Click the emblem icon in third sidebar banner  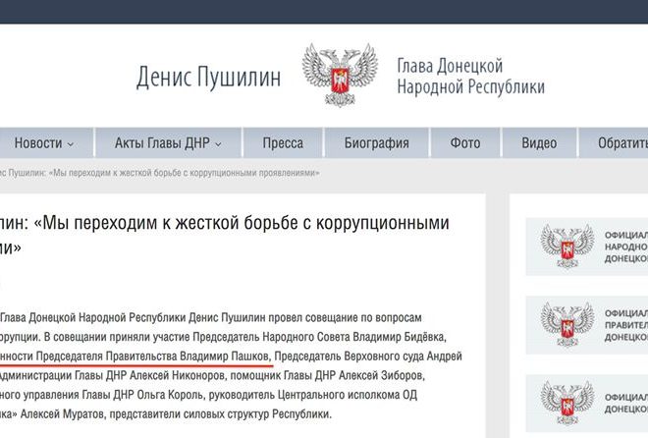click(567, 404)
